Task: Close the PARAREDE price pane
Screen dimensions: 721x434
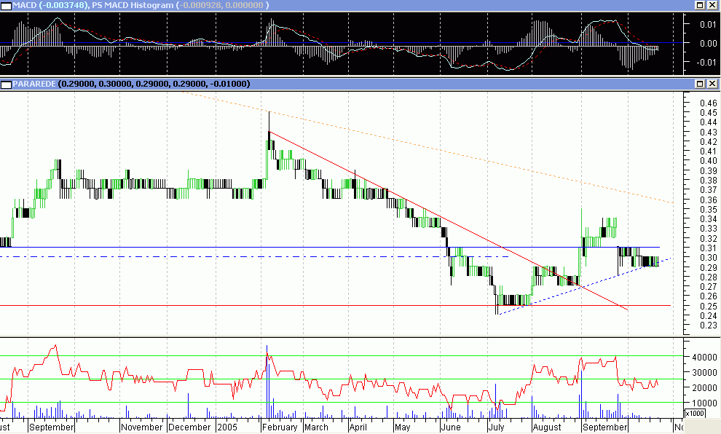Action: click(x=712, y=84)
